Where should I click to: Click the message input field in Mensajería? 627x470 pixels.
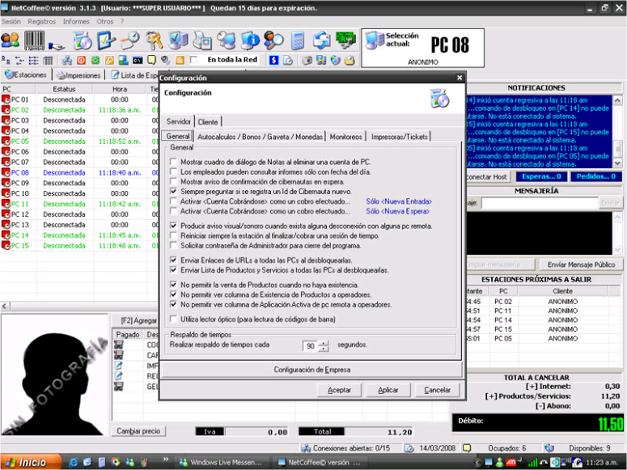click(x=540, y=203)
